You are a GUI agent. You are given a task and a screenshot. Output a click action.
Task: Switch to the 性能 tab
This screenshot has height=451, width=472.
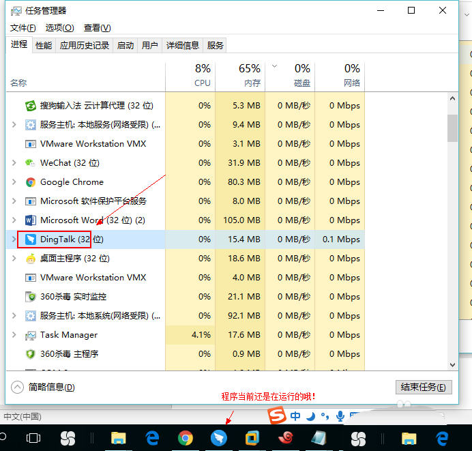pyautogui.click(x=44, y=46)
